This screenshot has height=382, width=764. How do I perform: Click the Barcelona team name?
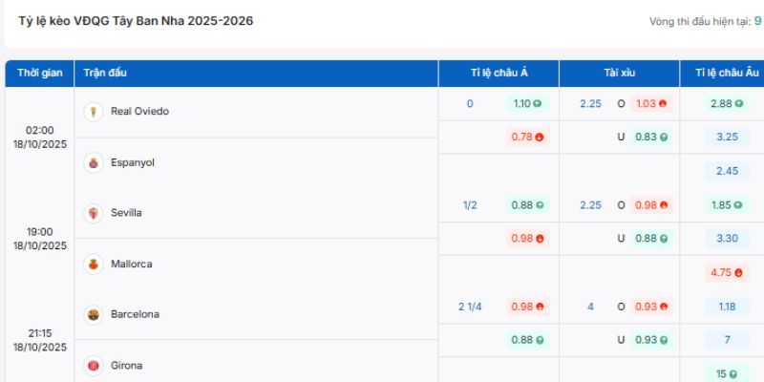pyautogui.click(x=135, y=314)
